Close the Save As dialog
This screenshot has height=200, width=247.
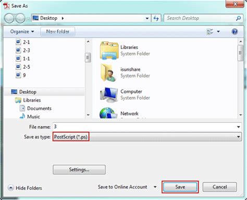235,4
